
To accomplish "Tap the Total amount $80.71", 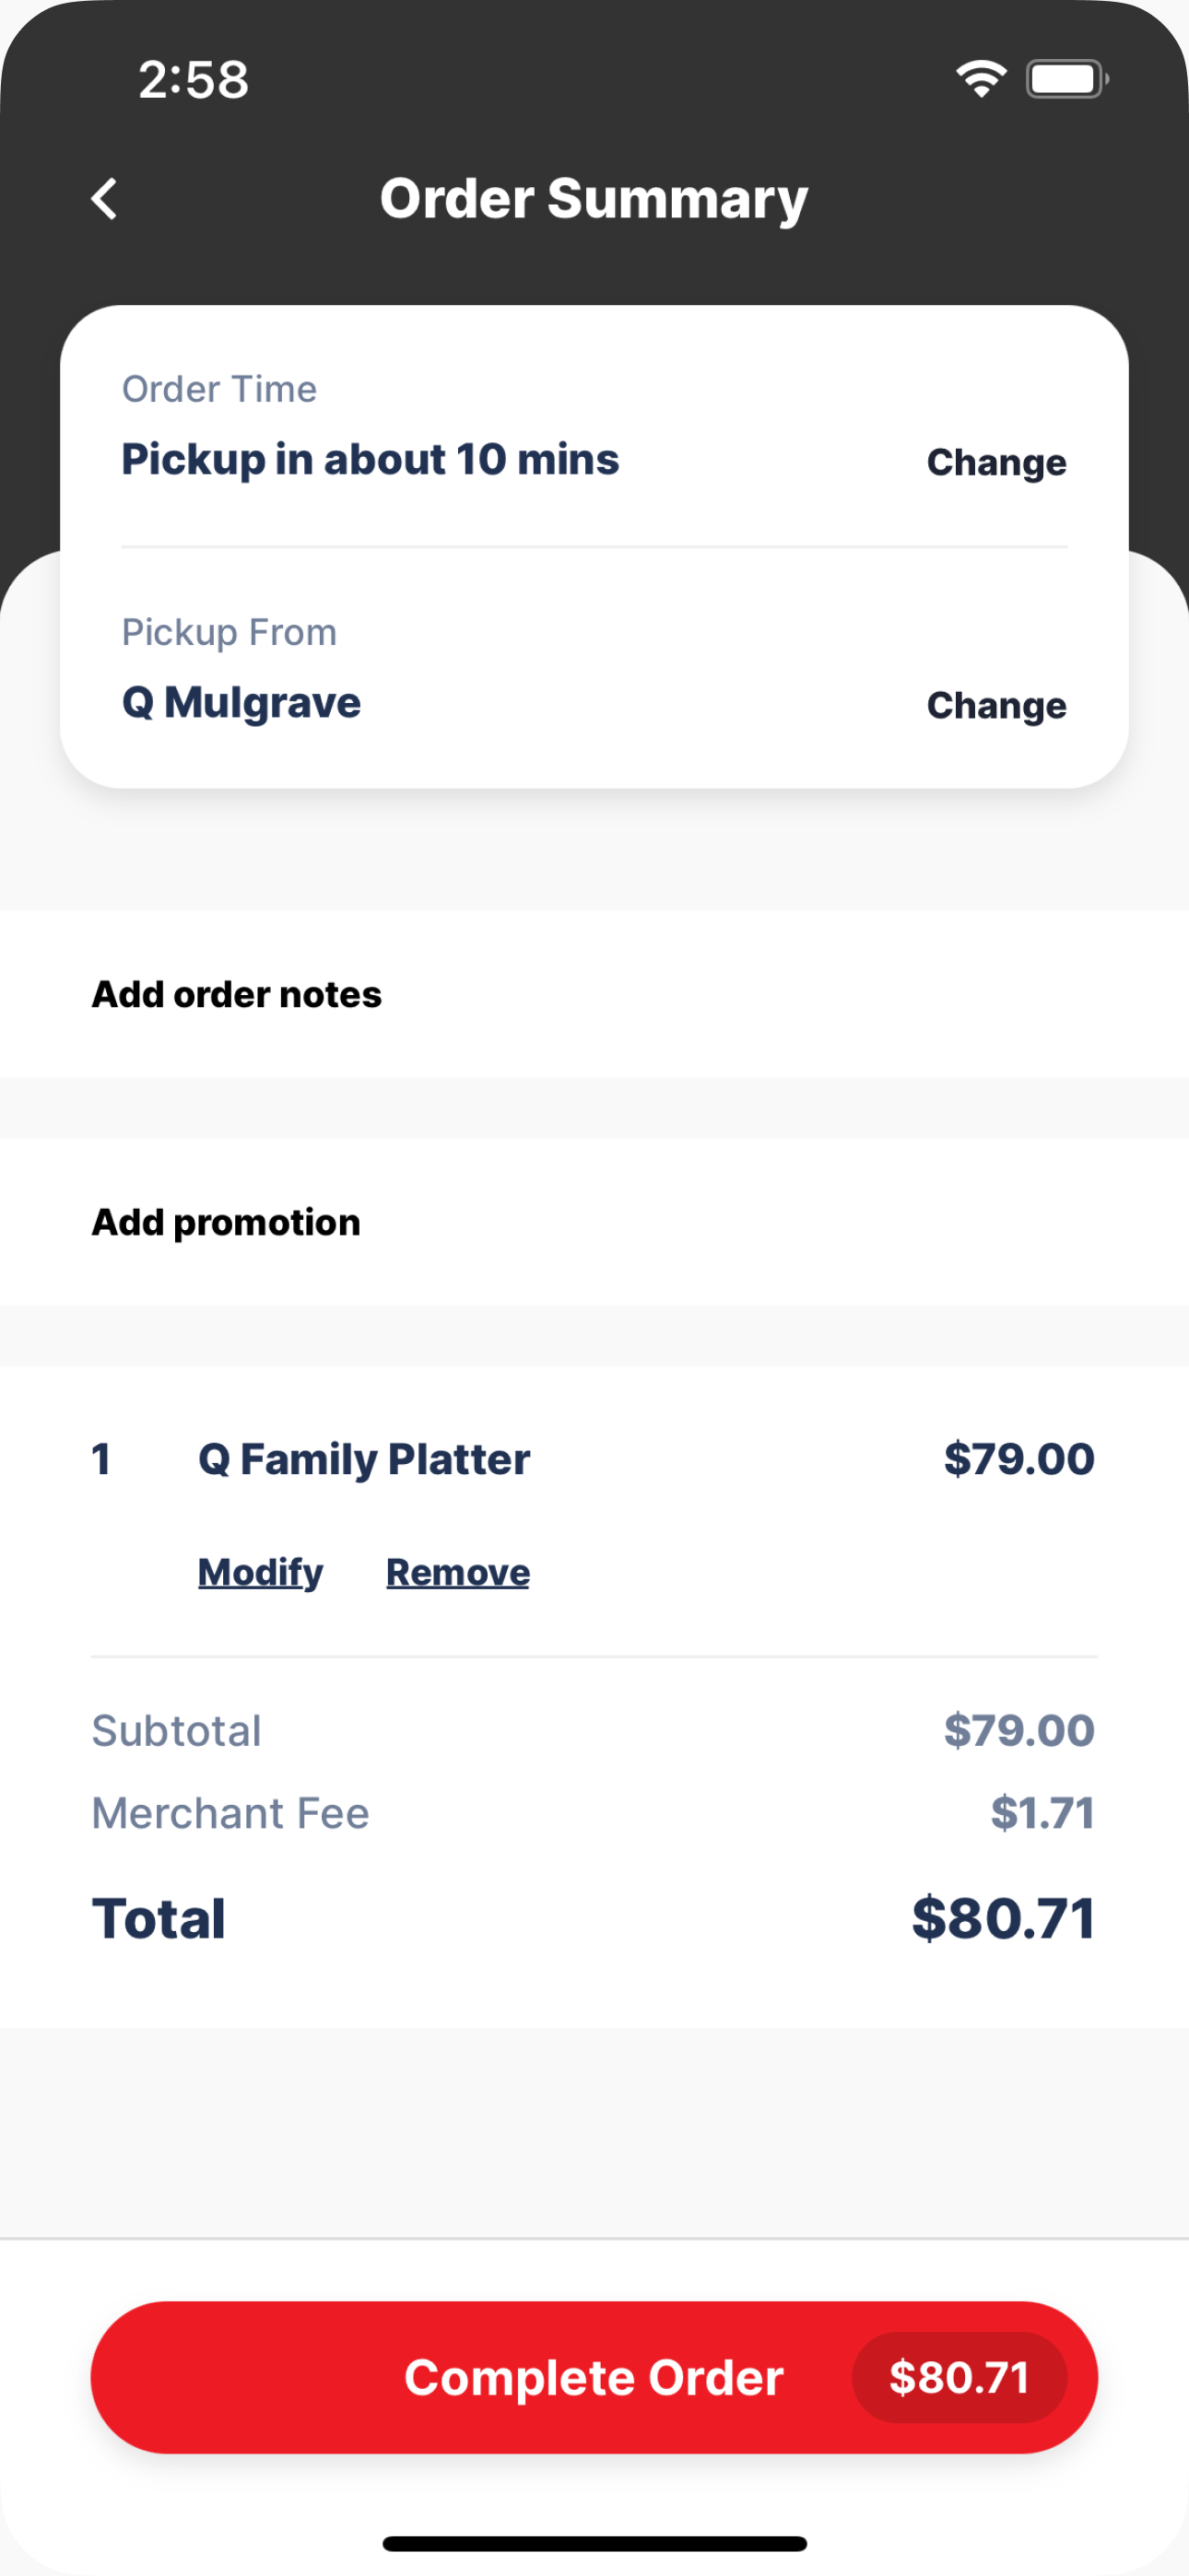I will (1003, 1918).
